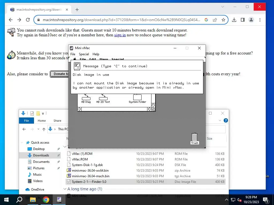Viewport: 274px width, 205px height.
Task: Reload the macintoshrepository page
Action: click(x=28, y=20)
